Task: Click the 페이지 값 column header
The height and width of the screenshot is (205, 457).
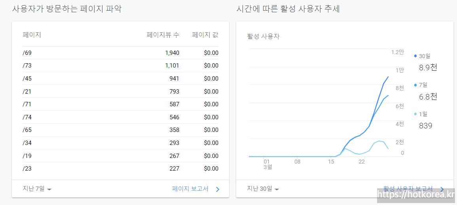Action: click(x=205, y=35)
